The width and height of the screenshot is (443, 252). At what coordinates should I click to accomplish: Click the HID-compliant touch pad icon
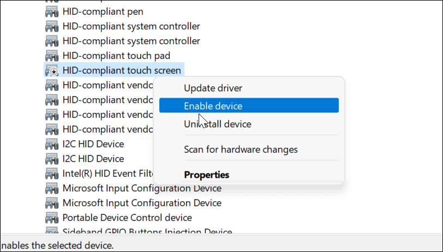(52, 56)
